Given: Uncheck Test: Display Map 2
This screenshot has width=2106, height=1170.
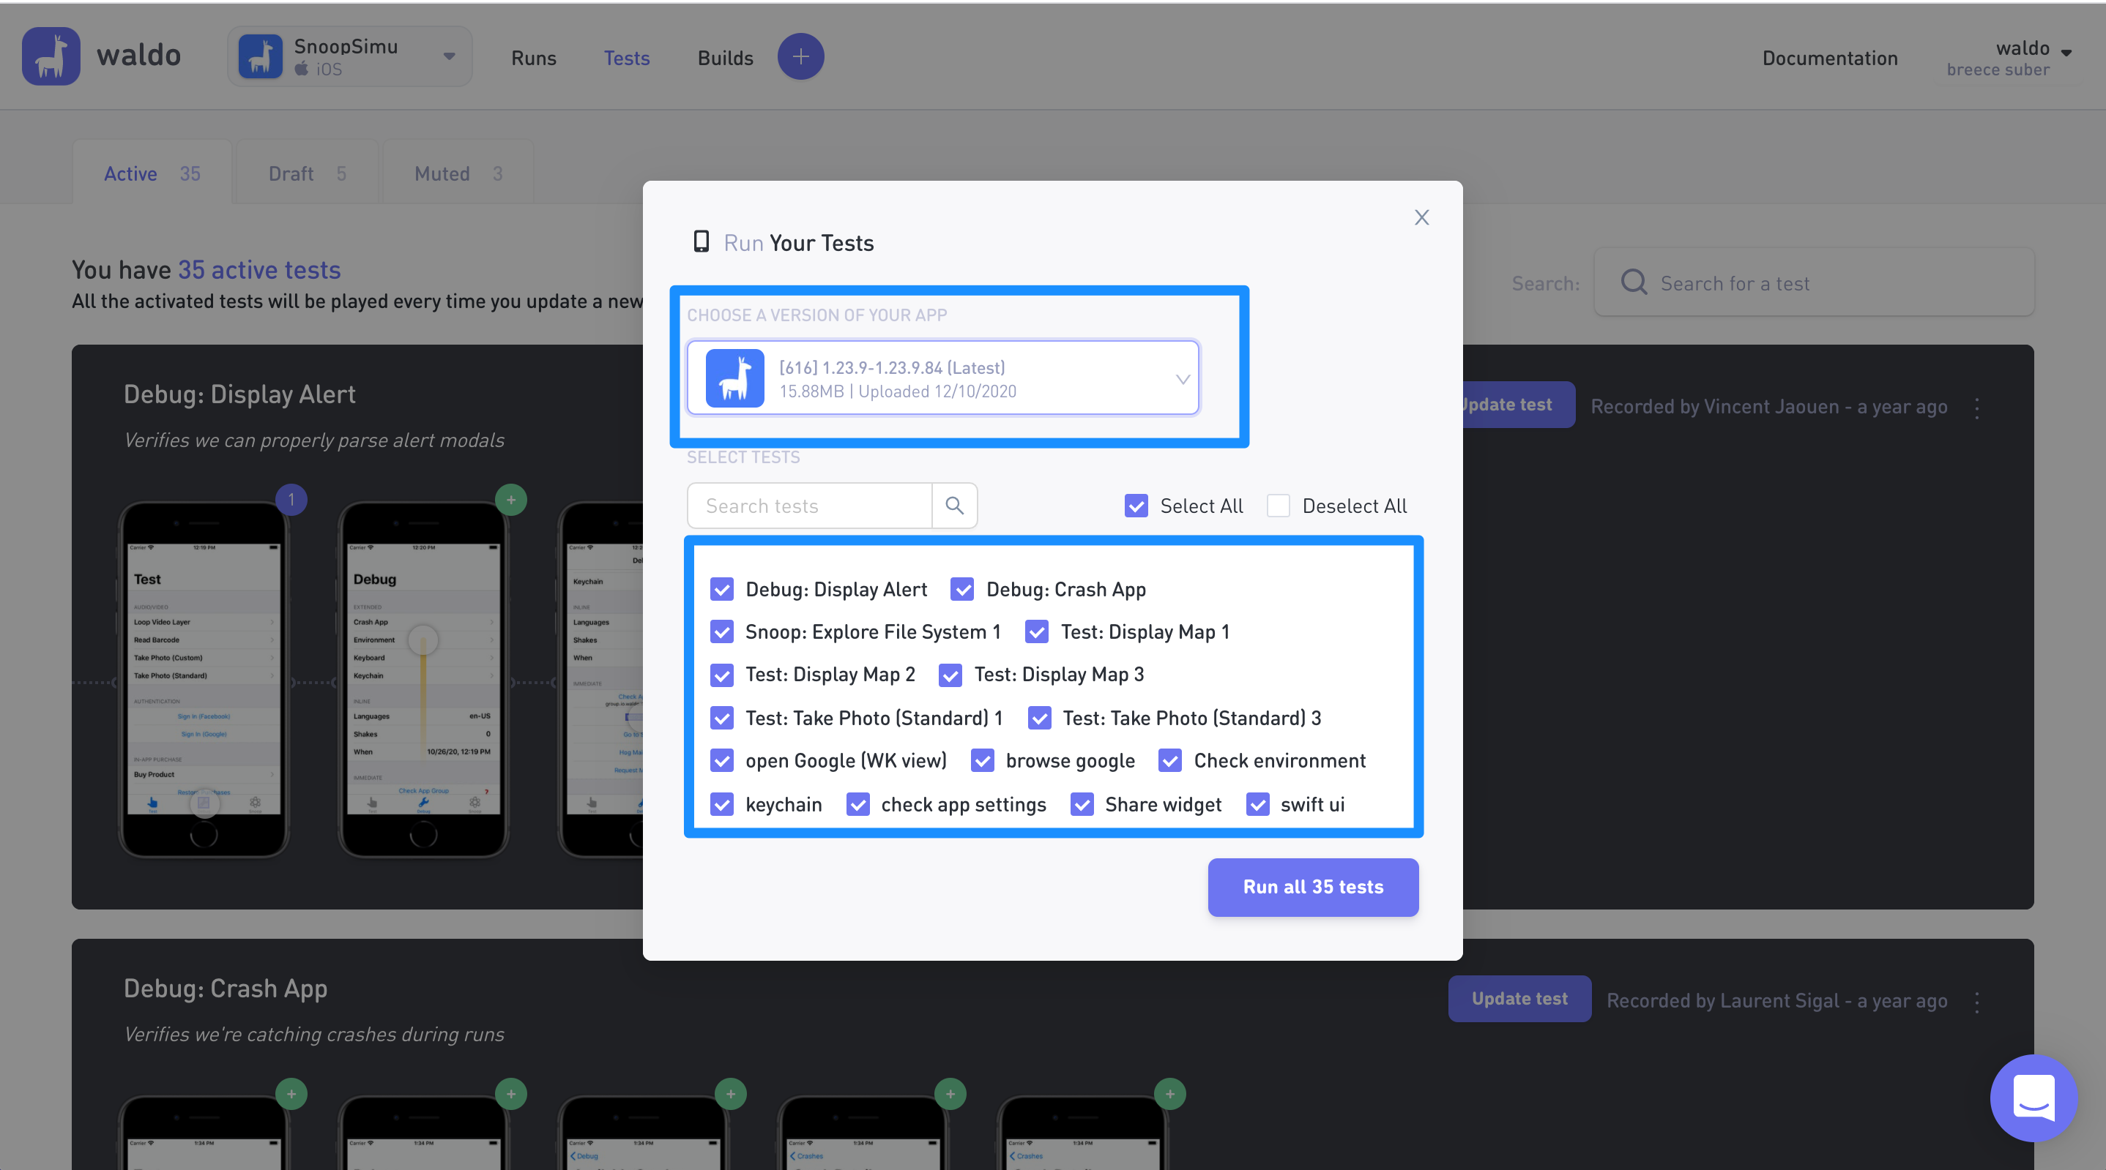Looking at the screenshot, I should point(722,675).
